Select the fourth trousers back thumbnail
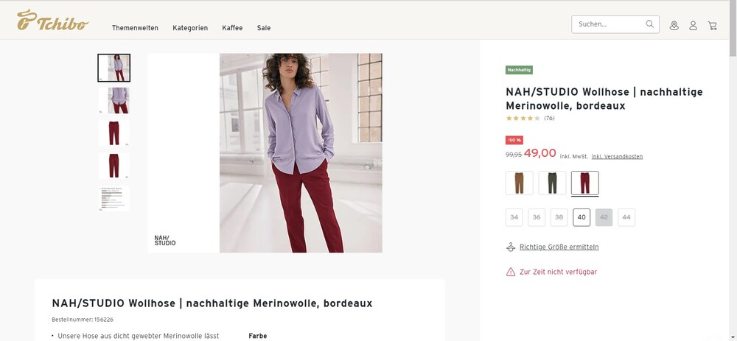737x341 pixels. tap(113, 165)
